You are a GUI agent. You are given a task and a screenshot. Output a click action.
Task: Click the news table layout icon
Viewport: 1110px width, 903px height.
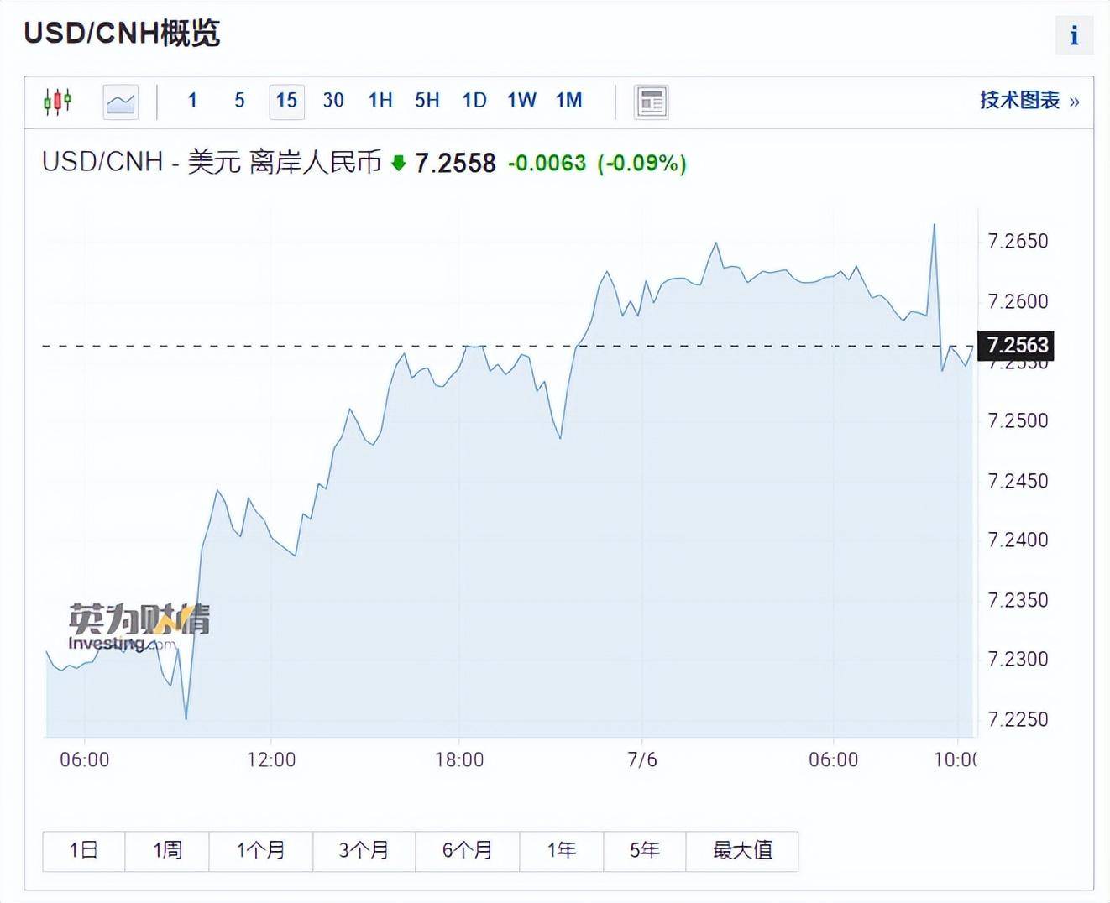point(651,102)
